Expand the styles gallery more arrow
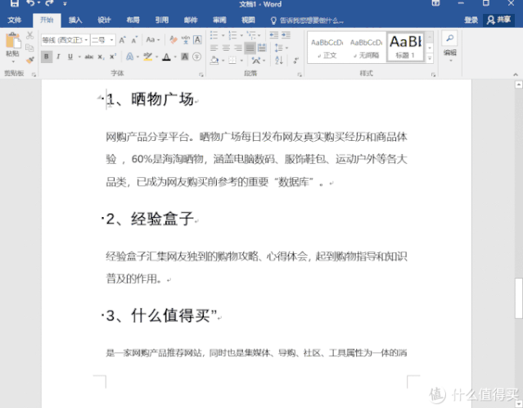 (430, 58)
